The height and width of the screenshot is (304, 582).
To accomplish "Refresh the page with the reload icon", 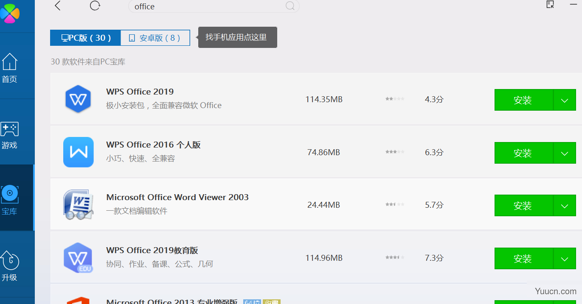I will coord(95,6).
